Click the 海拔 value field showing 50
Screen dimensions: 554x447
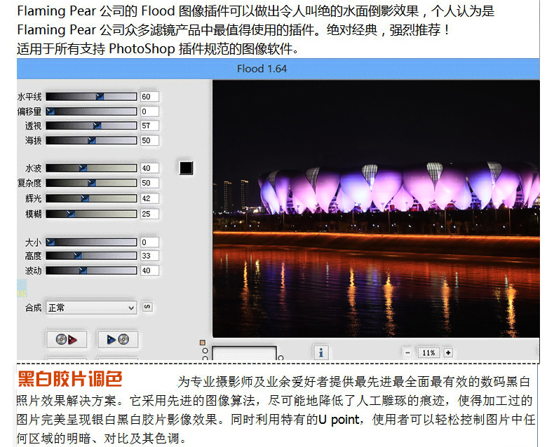pyautogui.click(x=149, y=140)
